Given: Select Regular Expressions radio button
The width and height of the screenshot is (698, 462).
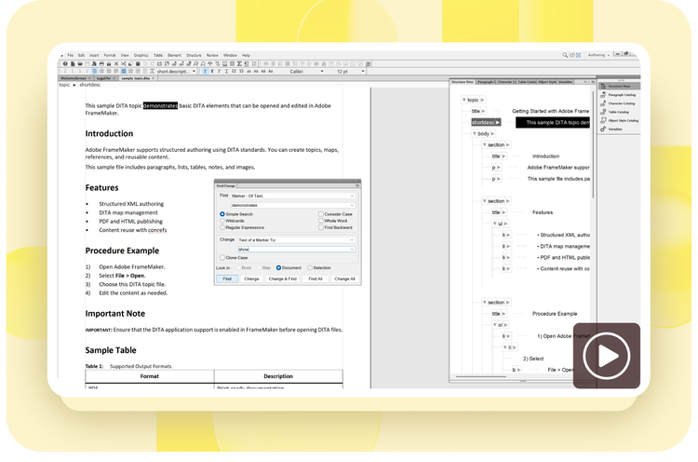Looking at the screenshot, I should (222, 227).
